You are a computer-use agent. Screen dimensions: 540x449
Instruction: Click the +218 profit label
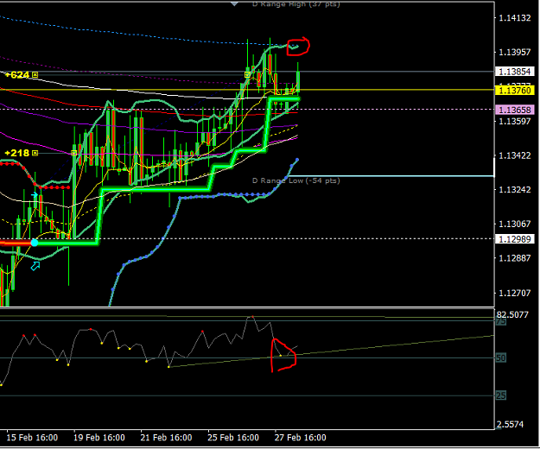(x=17, y=153)
